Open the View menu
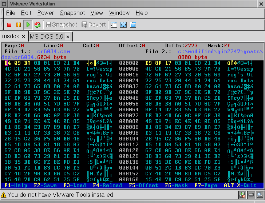The image size is (265, 203). (x=96, y=13)
